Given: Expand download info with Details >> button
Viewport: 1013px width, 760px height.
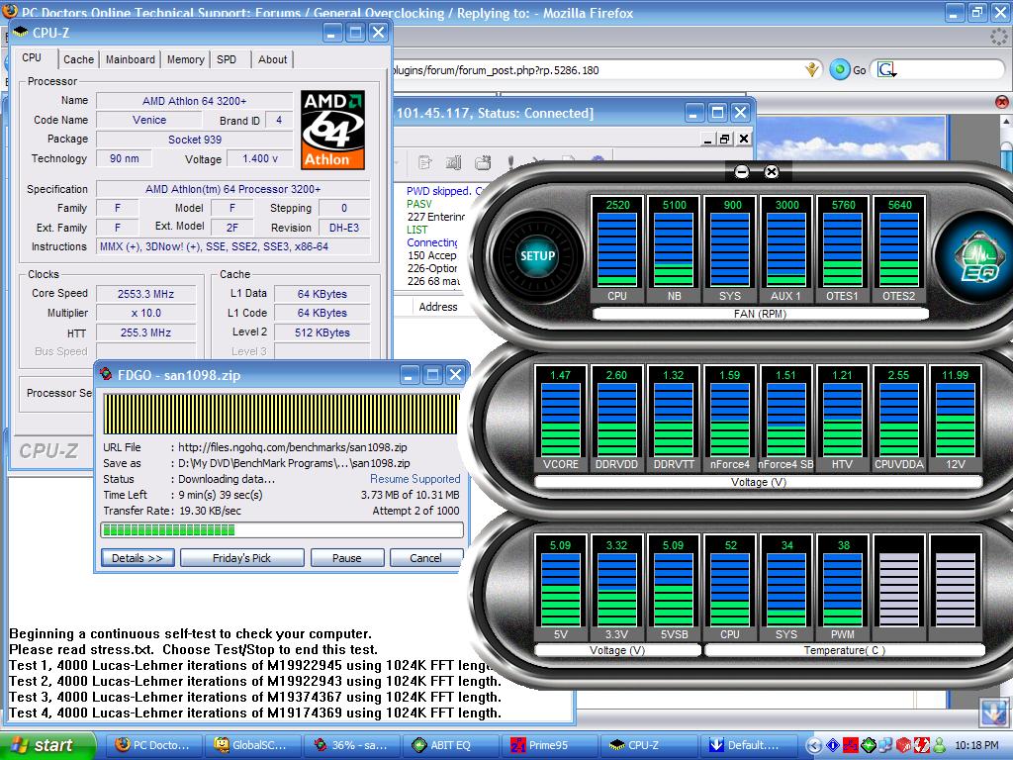Looking at the screenshot, I should coord(138,558).
